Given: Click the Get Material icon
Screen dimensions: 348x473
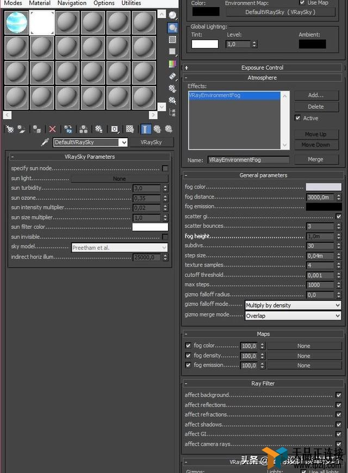Looking at the screenshot, I should click(10, 129).
